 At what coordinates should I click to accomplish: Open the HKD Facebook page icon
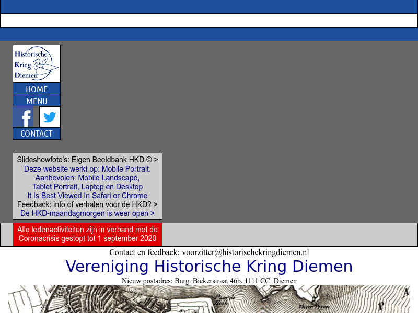click(24, 117)
